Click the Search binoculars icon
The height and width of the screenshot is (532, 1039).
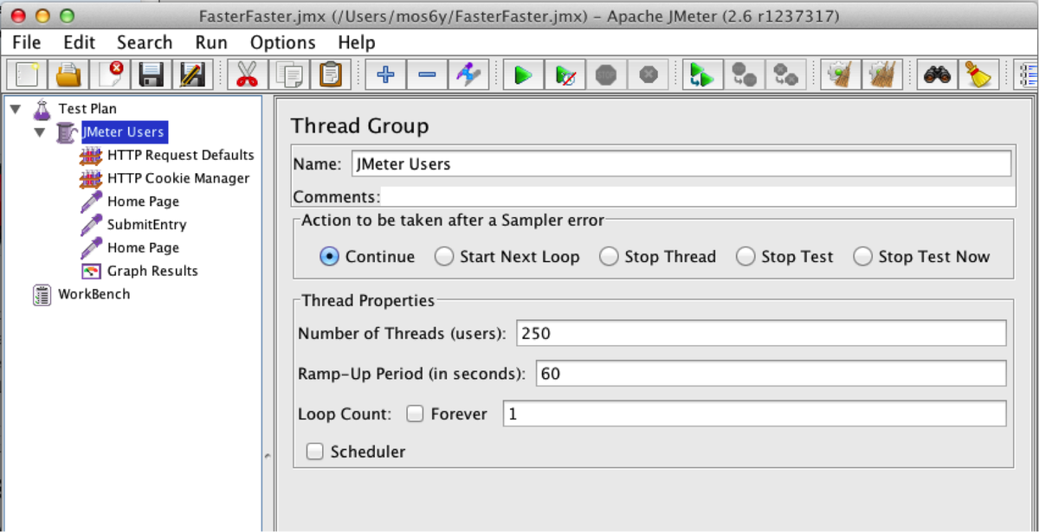point(937,74)
